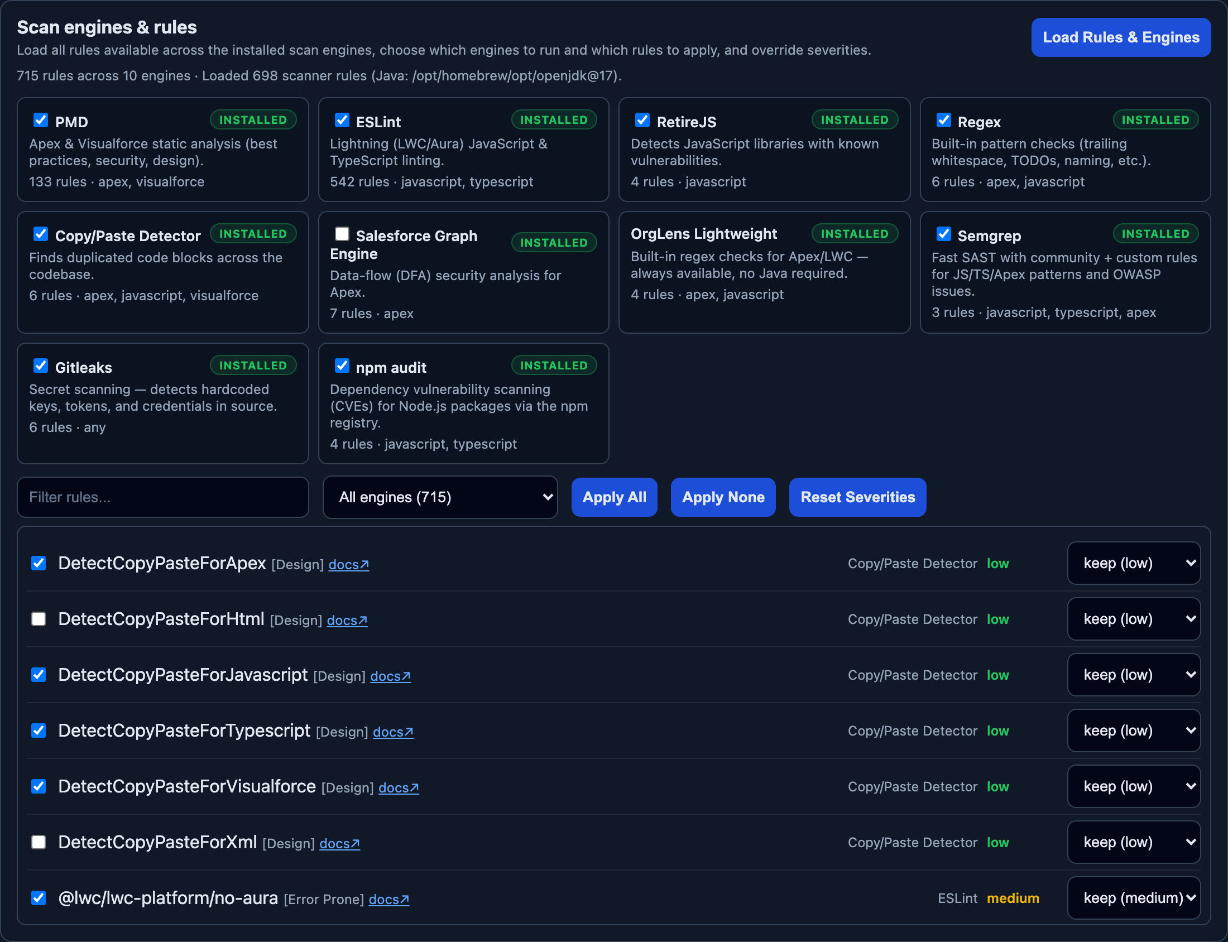Toggle the Semgrep engine checkbox
Screen dimensions: 1228x942
944,234
